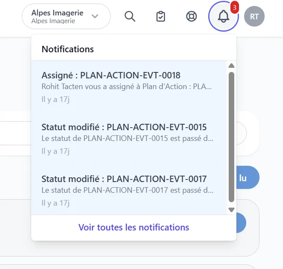The width and height of the screenshot is (283, 269).
Task: Open the RT user avatar menu
Action: coord(254,16)
